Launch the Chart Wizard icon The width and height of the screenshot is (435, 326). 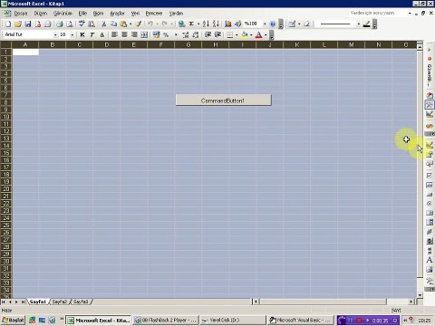pos(228,24)
